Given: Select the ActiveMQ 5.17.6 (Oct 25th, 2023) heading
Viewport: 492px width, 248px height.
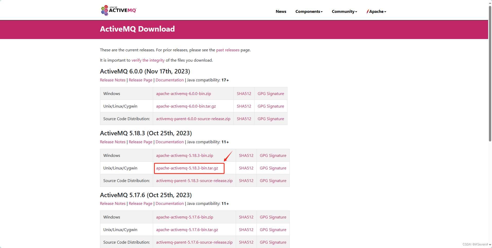Looking at the screenshot, I should (146, 195).
